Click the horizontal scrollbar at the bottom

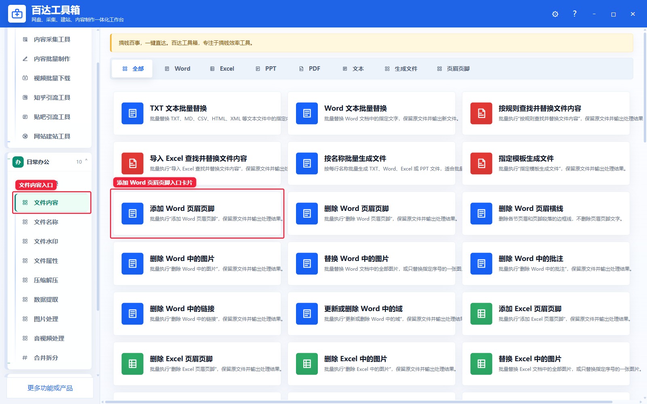[358, 402]
